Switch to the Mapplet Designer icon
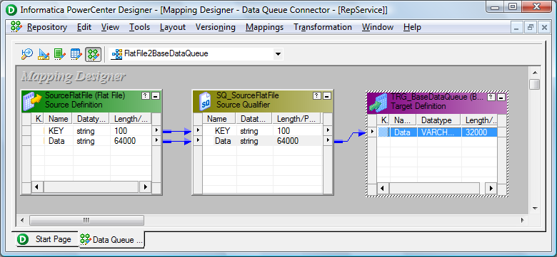 pyautogui.click(x=76, y=54)
